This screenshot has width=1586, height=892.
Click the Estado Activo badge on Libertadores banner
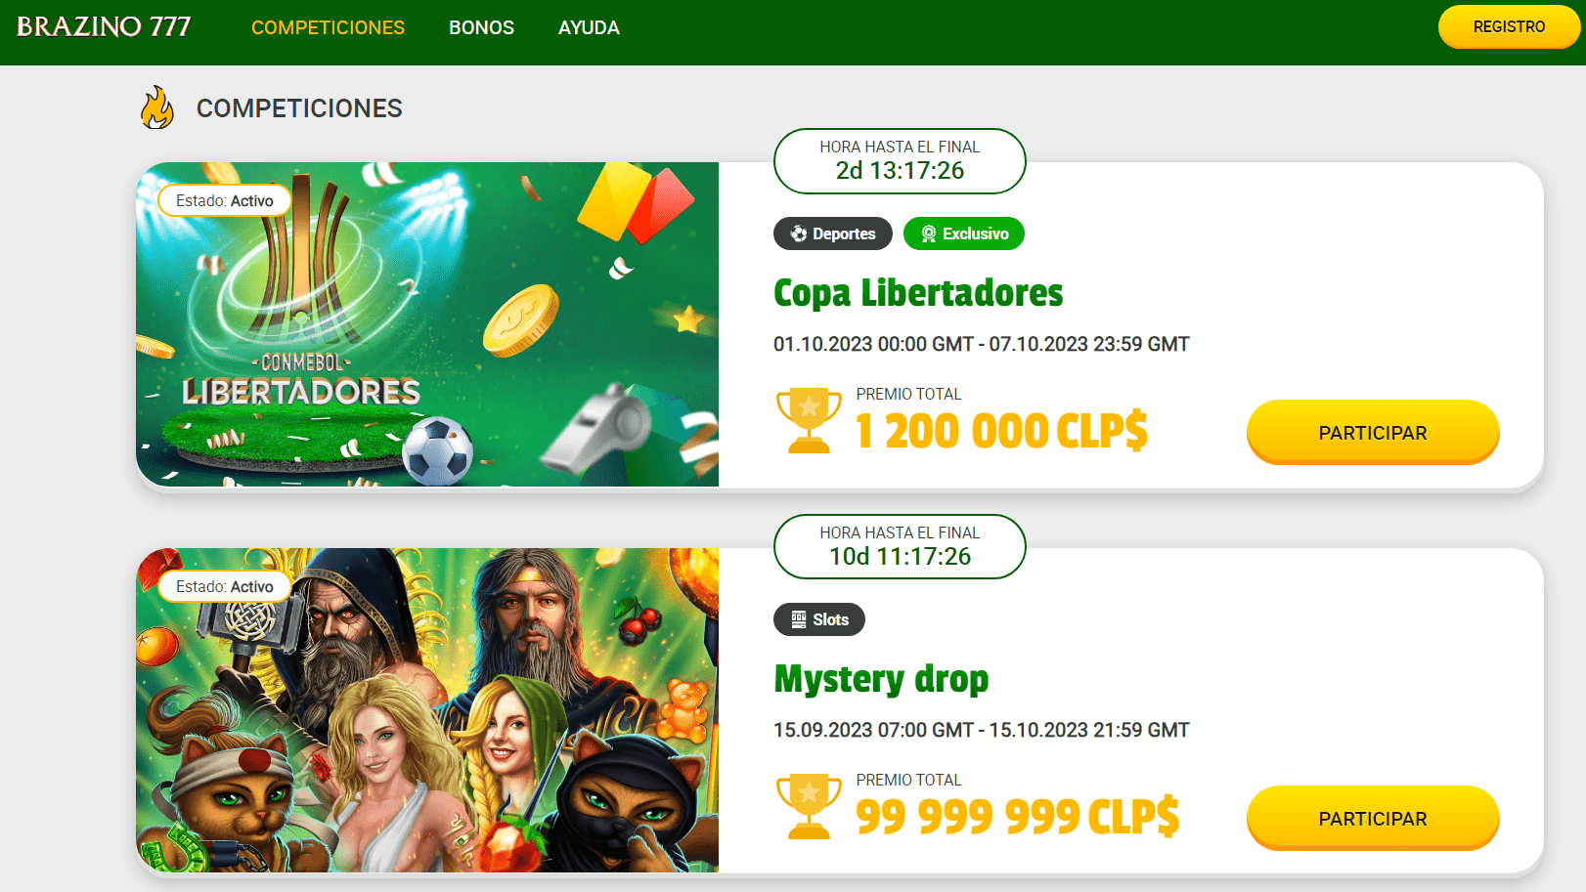225,200
